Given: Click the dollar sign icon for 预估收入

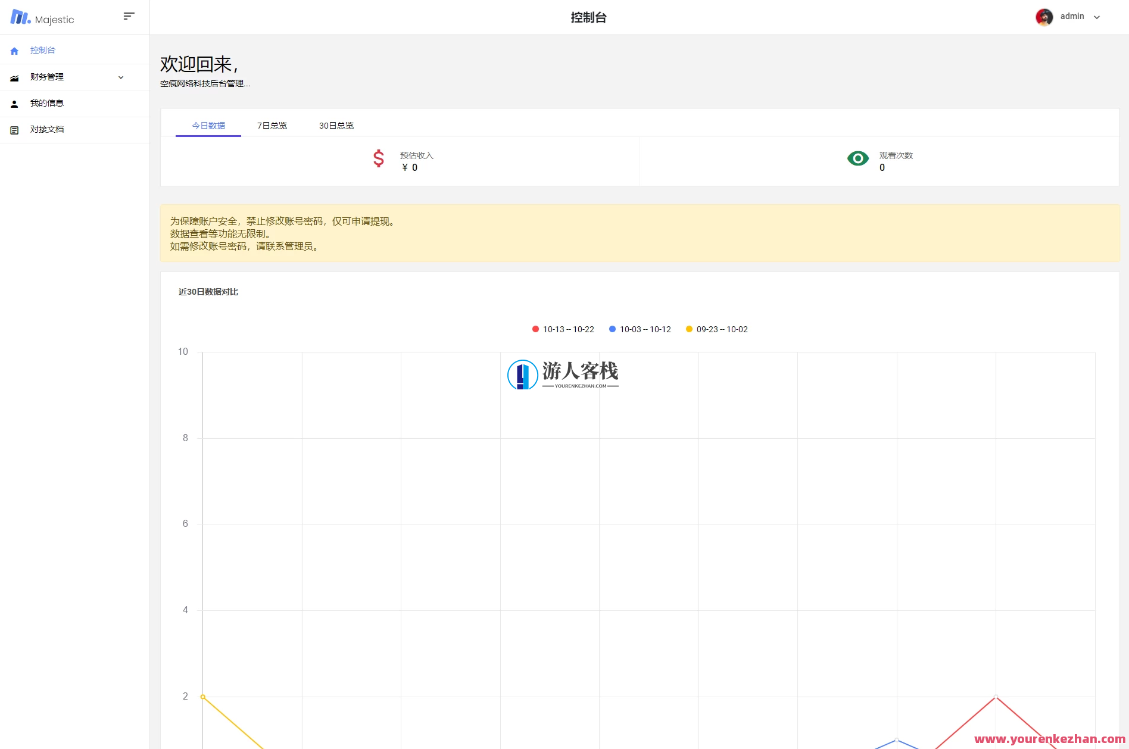Looking at the screenshot, I should (378, 159).
